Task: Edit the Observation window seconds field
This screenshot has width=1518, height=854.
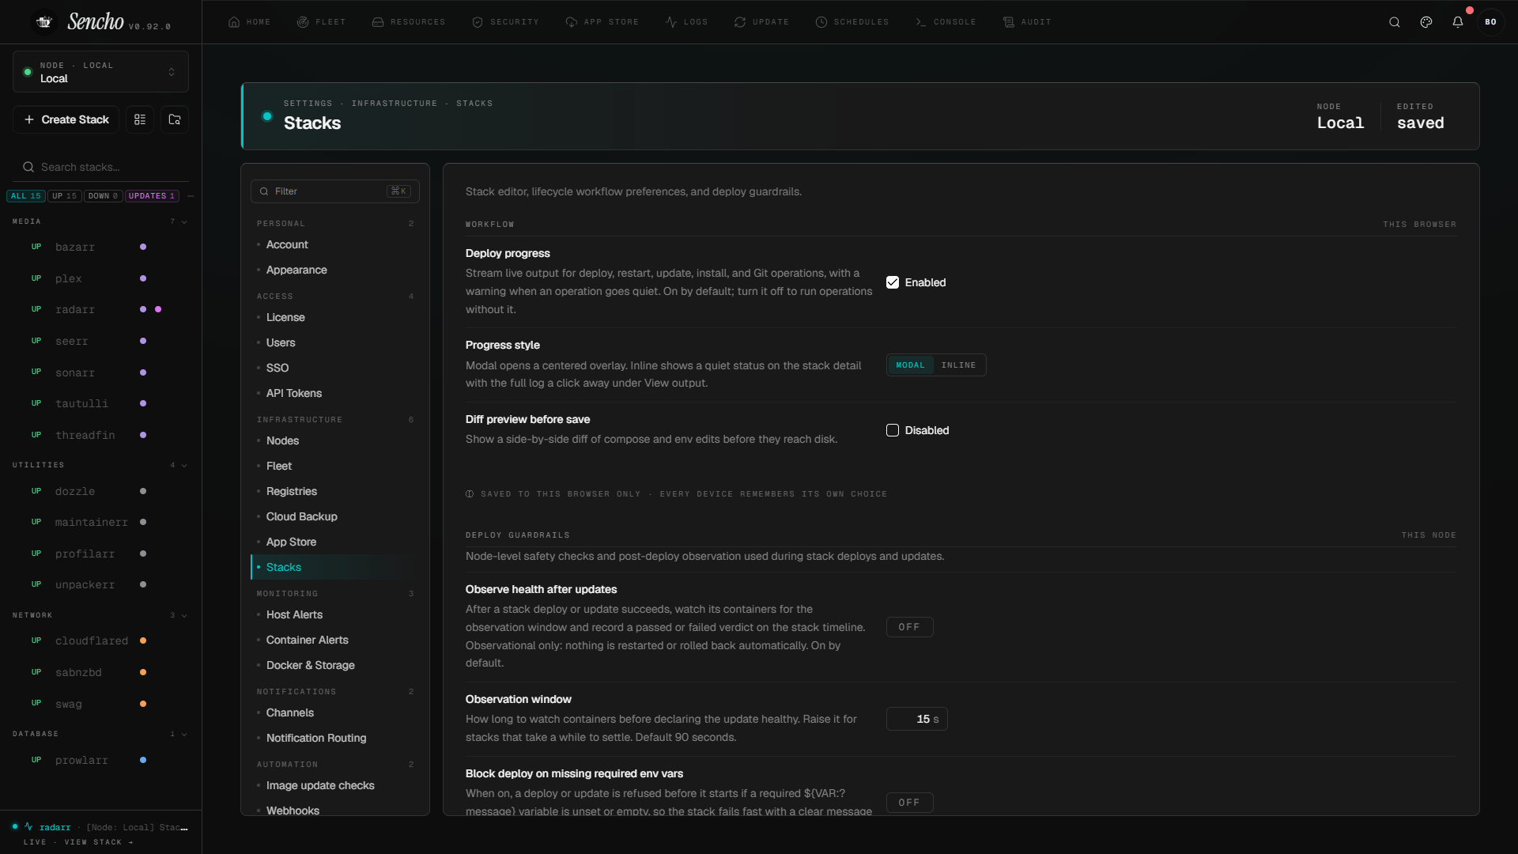Action: (917, 719)
